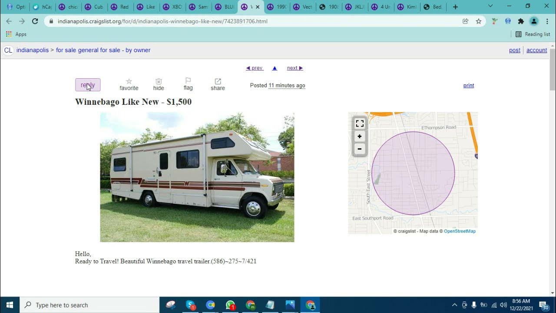Zoom in on the map
This screenshot has width=556, height=313.
pyautogui.click(x=360, y=137)
